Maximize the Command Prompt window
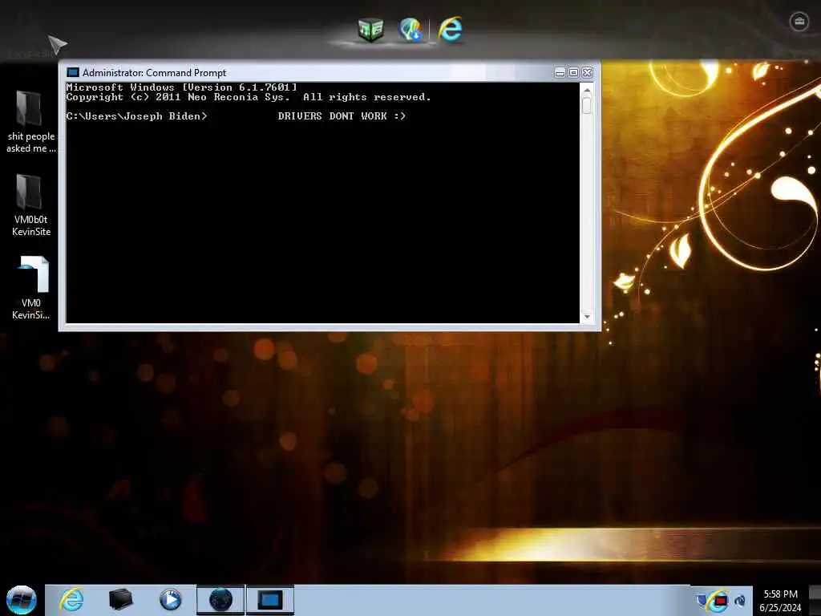The image size is (821, 616). tap(573, 73)
